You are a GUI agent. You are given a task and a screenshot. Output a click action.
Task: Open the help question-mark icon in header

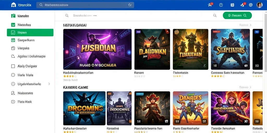(x=221, y=5)
